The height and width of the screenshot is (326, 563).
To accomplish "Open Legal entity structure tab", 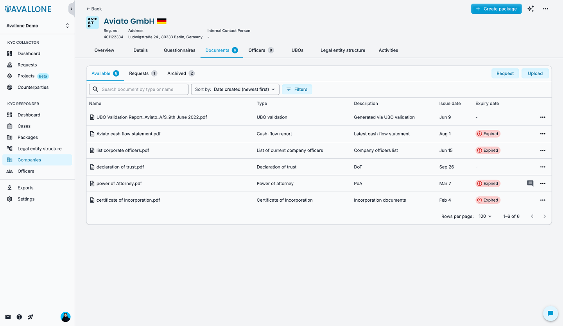I will point(343,50).
